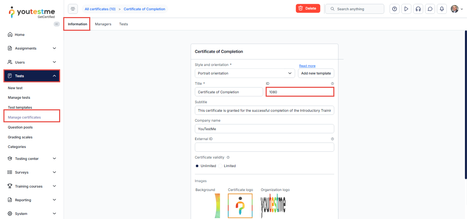Switch to the Tests tab

123,24
